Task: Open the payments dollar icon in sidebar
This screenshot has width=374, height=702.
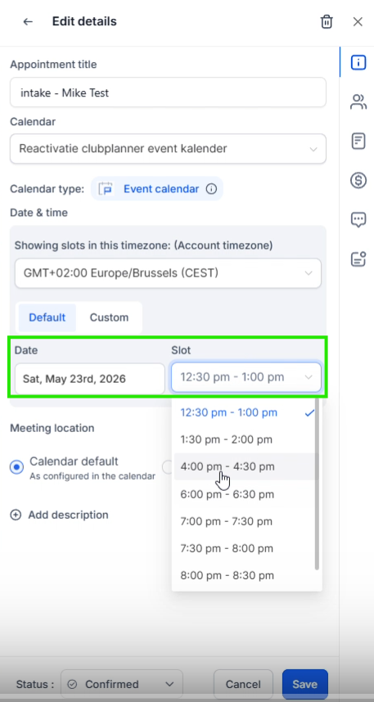Action: (x=358, y=181)
